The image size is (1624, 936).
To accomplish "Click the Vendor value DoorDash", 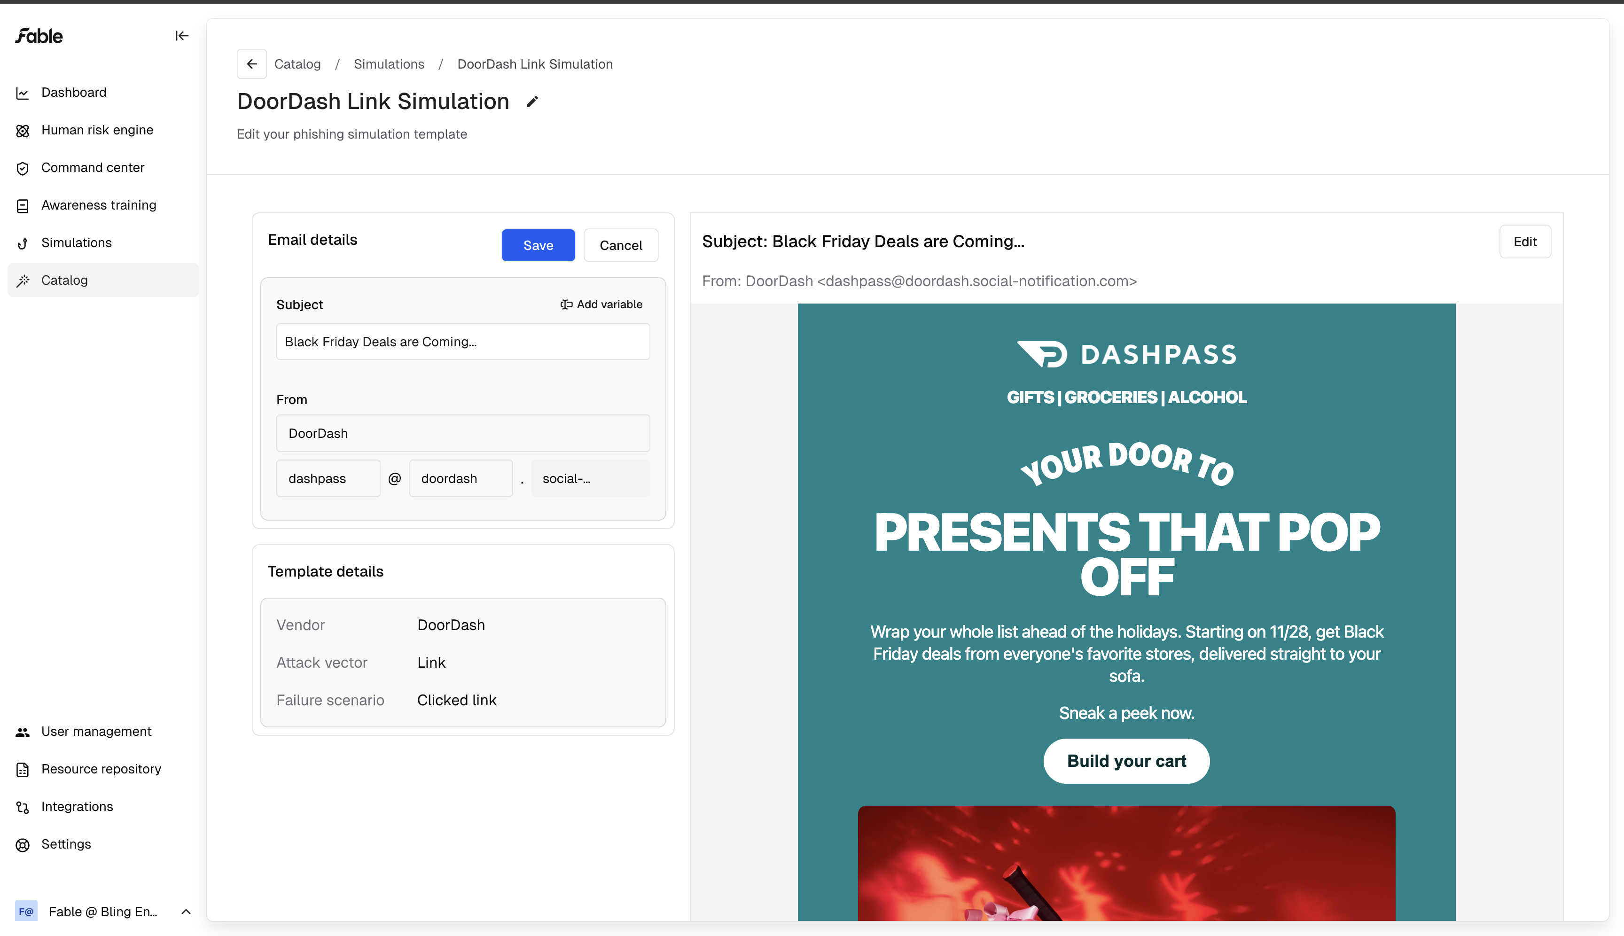I will 451,625.
